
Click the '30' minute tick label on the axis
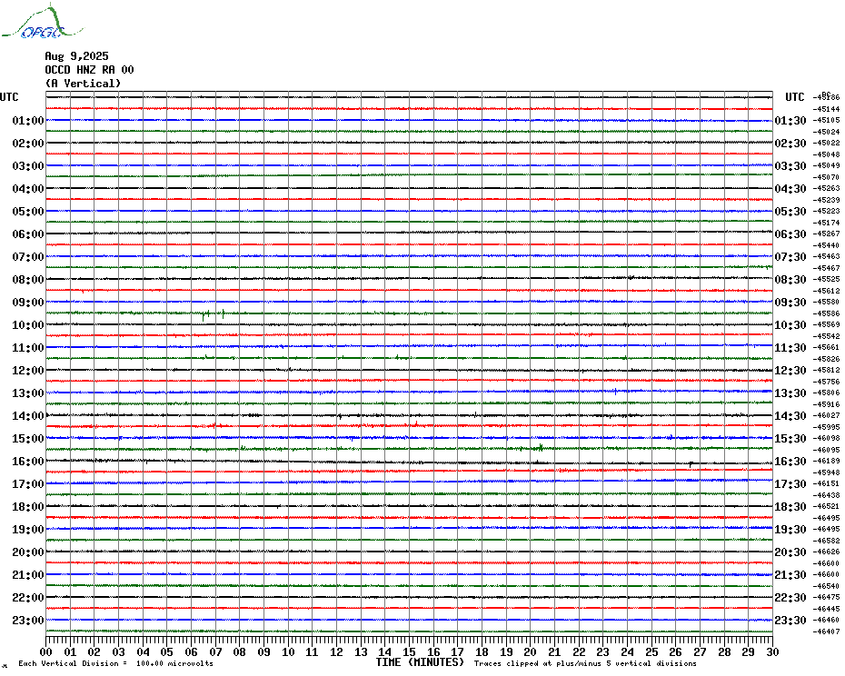(773, 652)
